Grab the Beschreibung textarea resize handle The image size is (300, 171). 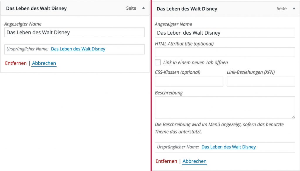point(293,117)
